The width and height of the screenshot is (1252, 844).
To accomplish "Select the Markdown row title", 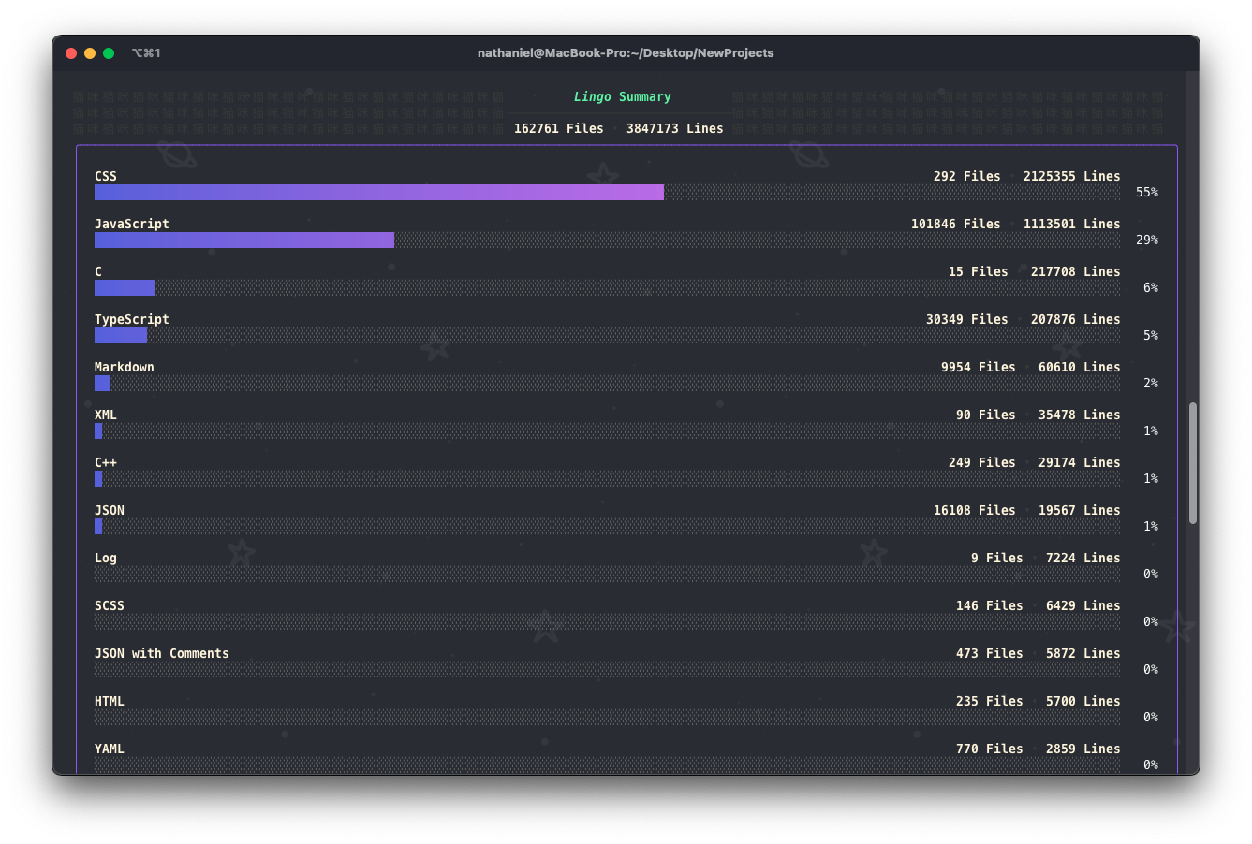I will [125, 367].
